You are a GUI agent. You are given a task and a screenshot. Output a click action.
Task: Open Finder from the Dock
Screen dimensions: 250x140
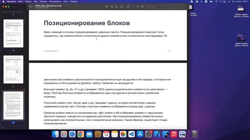point(55,134)
